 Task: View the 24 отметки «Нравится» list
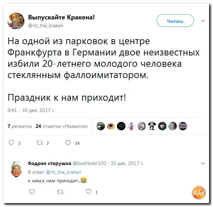62,126
